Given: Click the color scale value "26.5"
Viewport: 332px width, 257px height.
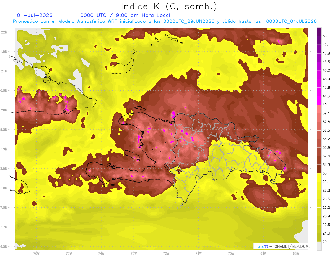Looking at the screenshot, I should click(x=326, y=199).
